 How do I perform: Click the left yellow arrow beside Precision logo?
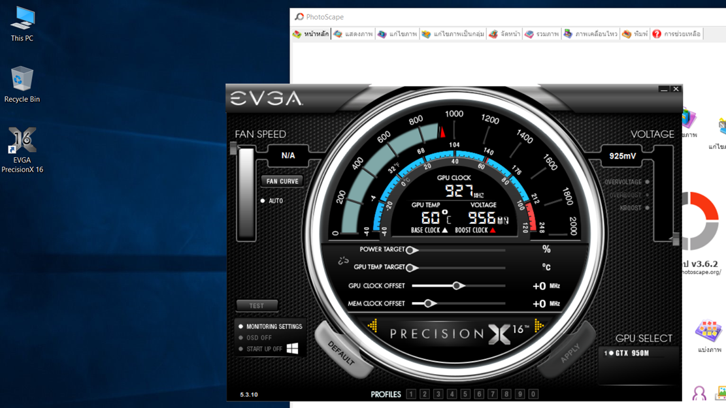point(372,326)
